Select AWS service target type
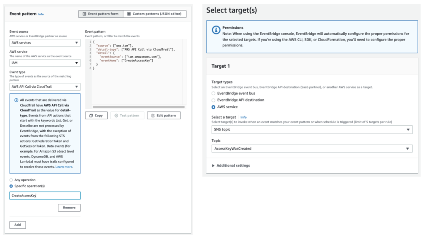The image size is (424, 240). click(213, 107)
